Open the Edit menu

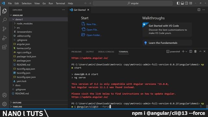tap(17, 3)
